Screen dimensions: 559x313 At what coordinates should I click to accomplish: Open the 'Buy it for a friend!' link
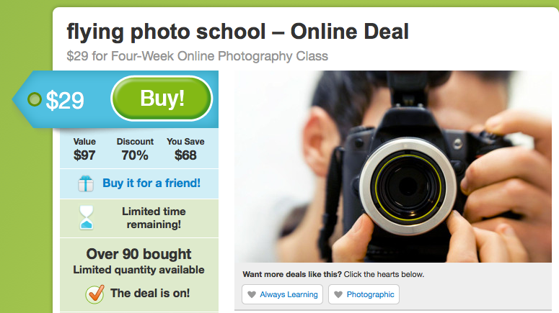[151, 183]
